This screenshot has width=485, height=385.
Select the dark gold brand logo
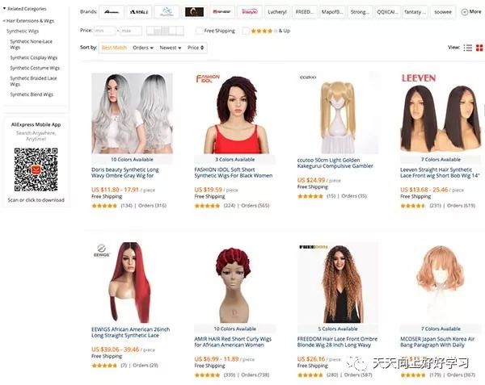click(194, 12)
